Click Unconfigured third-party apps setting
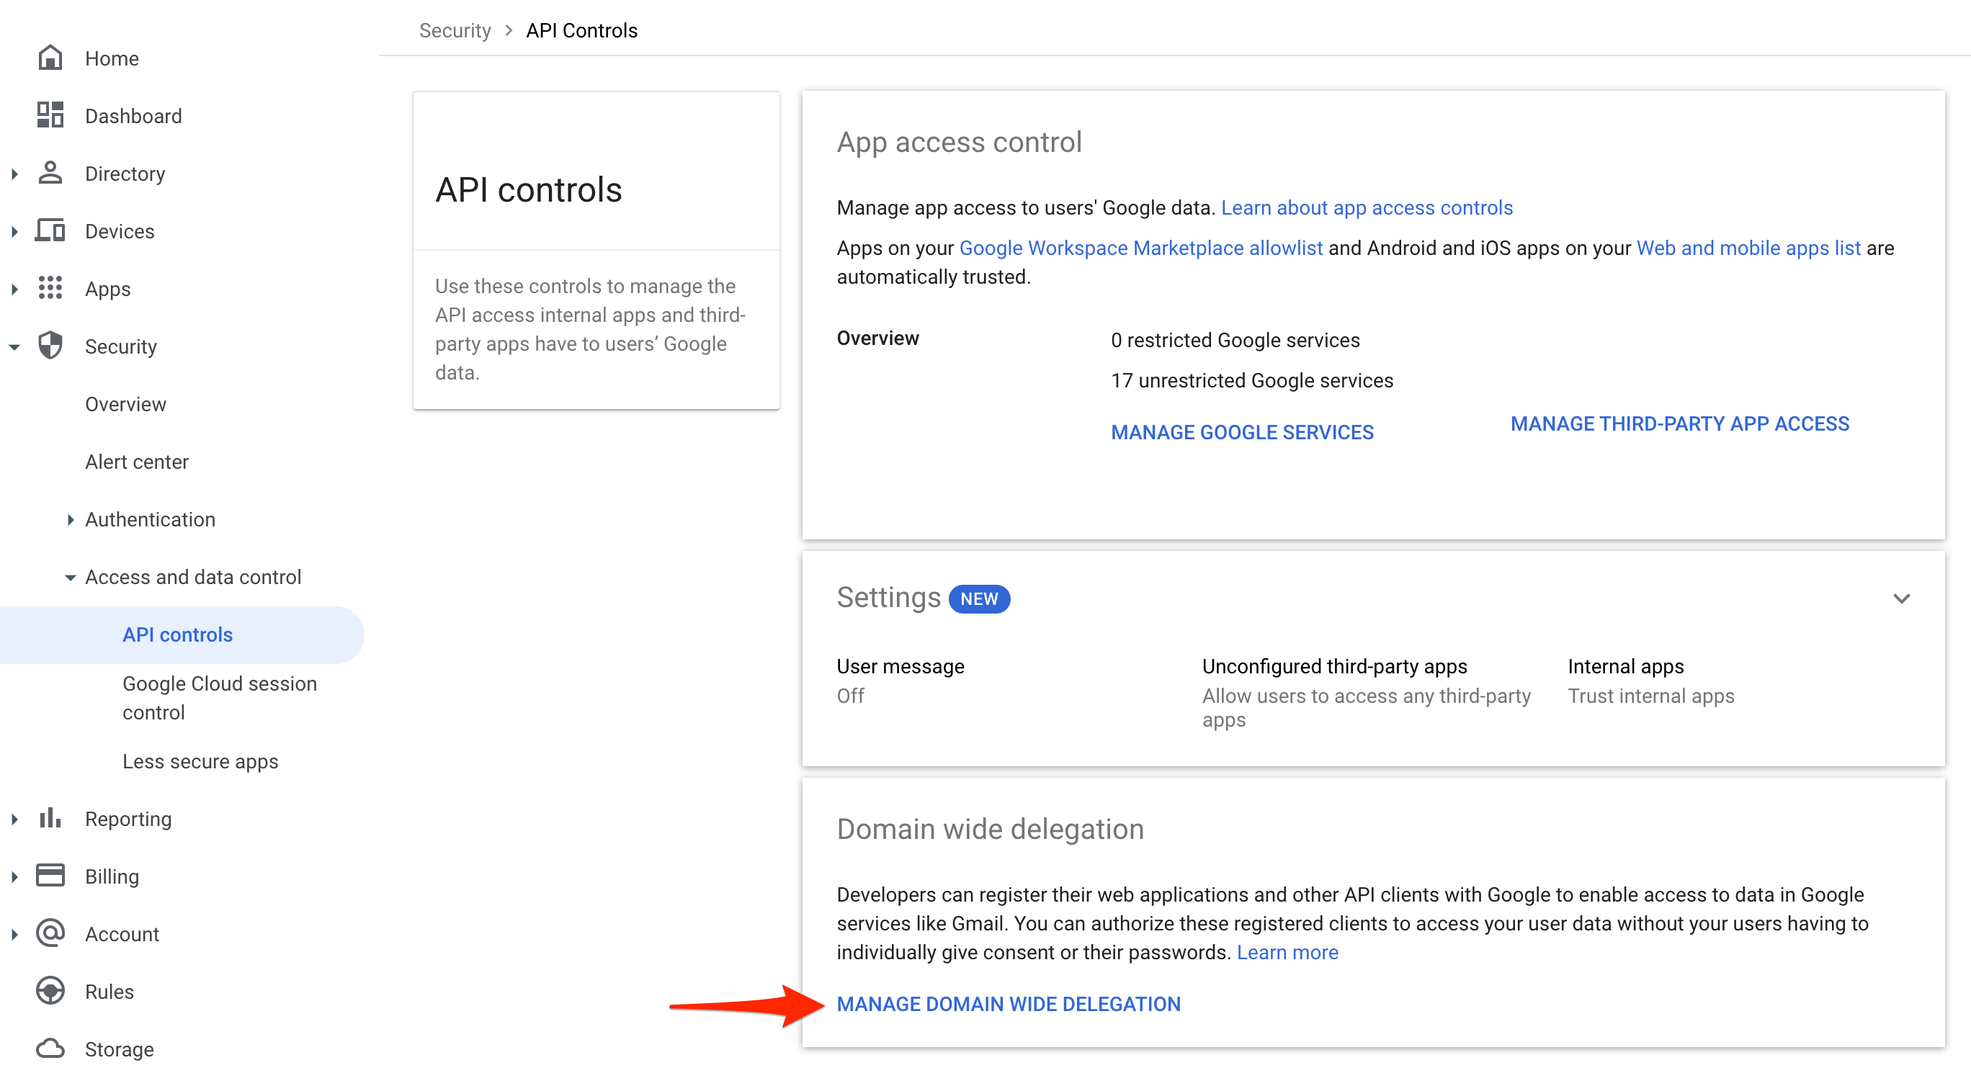The image size is (1971, 1073). pyautogui.click(x=1366, y=693)
